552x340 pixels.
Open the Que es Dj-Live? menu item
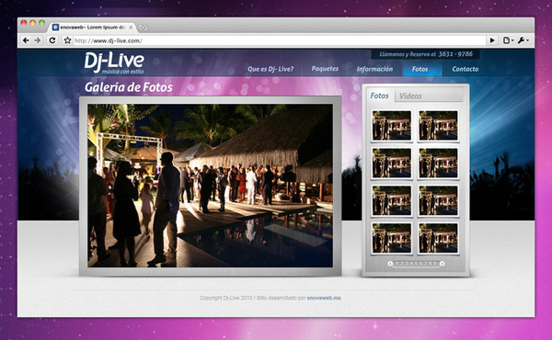pos(270,69)
